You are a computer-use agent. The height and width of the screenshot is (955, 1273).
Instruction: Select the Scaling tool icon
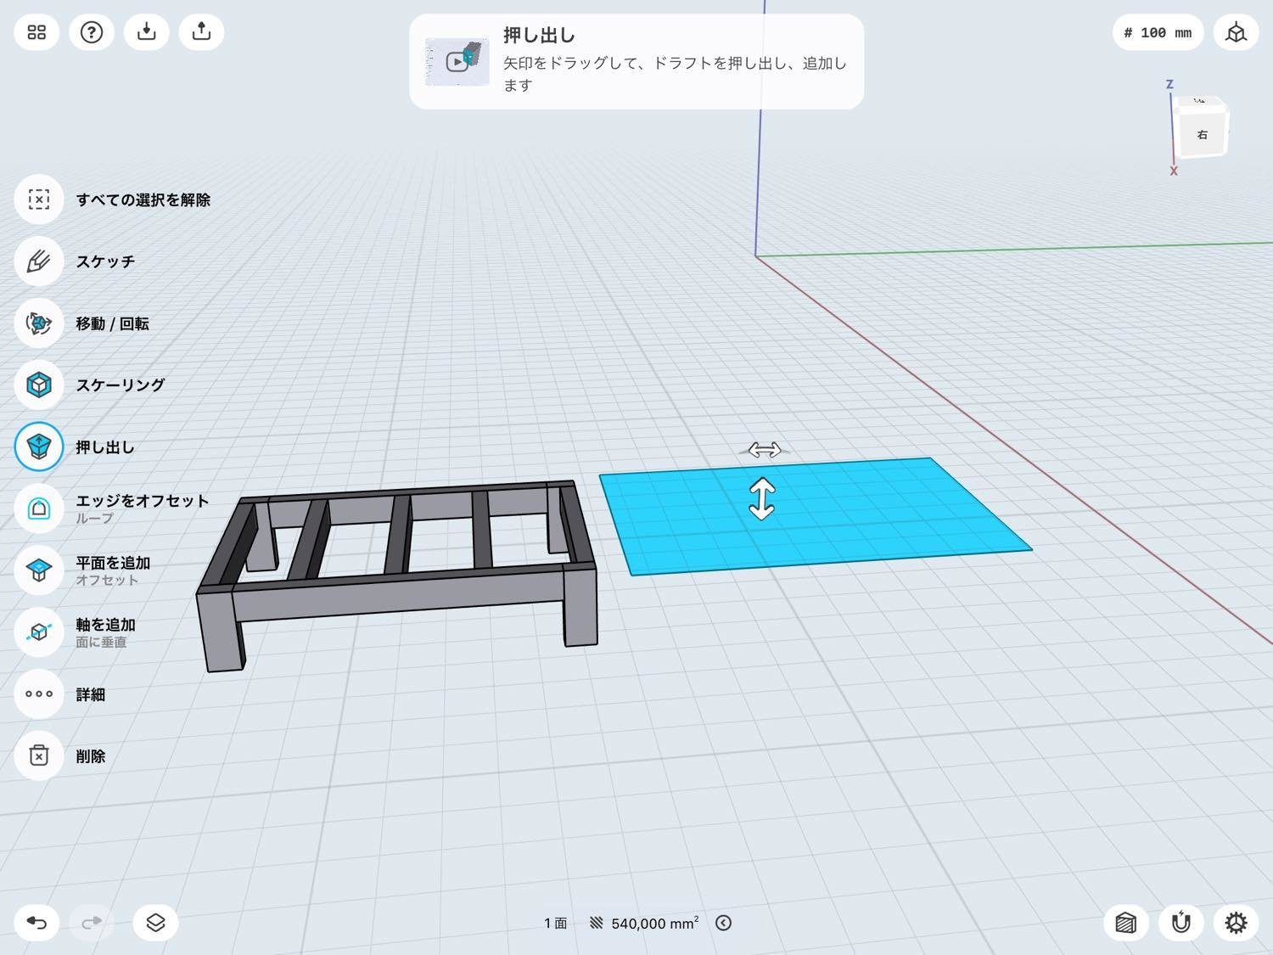pos(39,385)
